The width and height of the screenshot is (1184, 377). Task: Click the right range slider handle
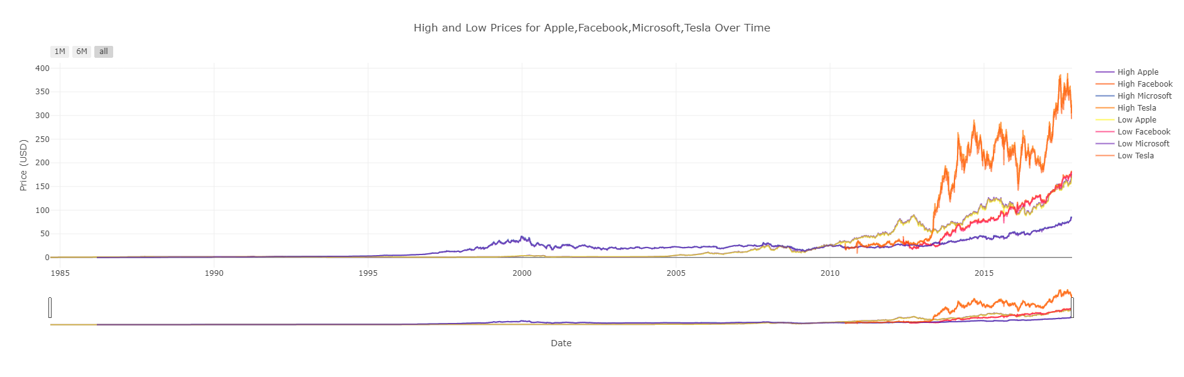1072,309
